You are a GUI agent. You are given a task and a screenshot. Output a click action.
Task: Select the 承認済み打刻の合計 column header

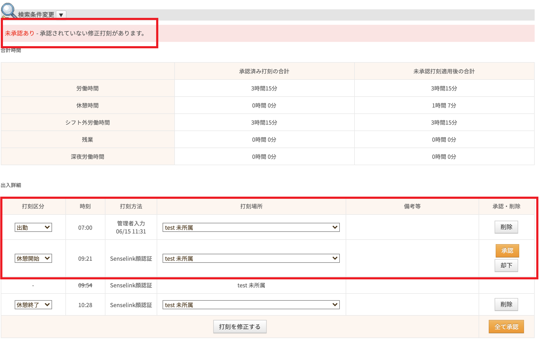[x=264, y=71]
